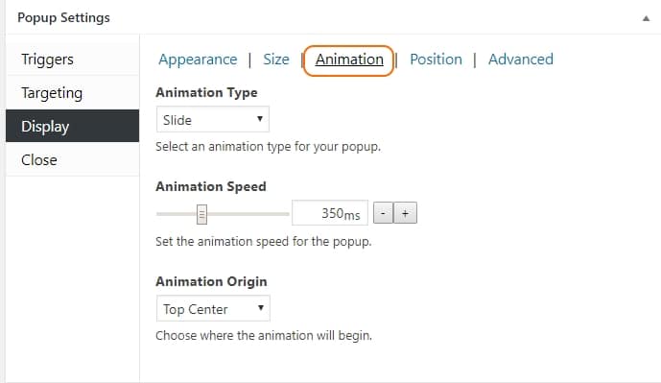Increase animation speed with plus button

(405, 213)
